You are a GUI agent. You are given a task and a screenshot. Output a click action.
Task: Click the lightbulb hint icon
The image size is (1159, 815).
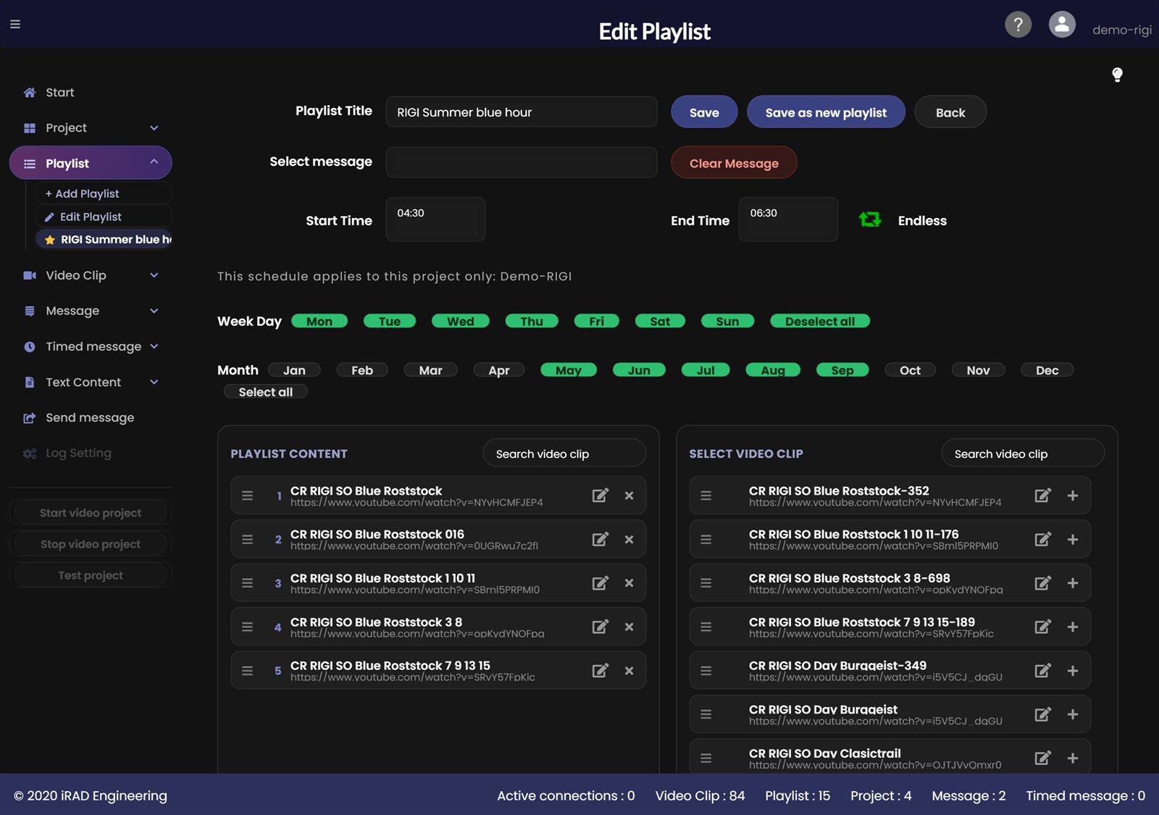(x=1117, y=75)
